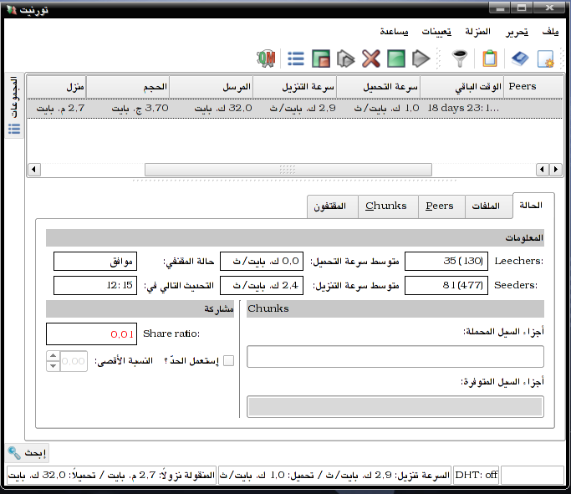Toggle the use limit checkbox under Share ratio
This screenshot has height=494, width=571.
click(229, 361)
